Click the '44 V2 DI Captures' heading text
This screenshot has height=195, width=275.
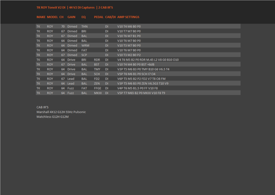coord(82,8)
